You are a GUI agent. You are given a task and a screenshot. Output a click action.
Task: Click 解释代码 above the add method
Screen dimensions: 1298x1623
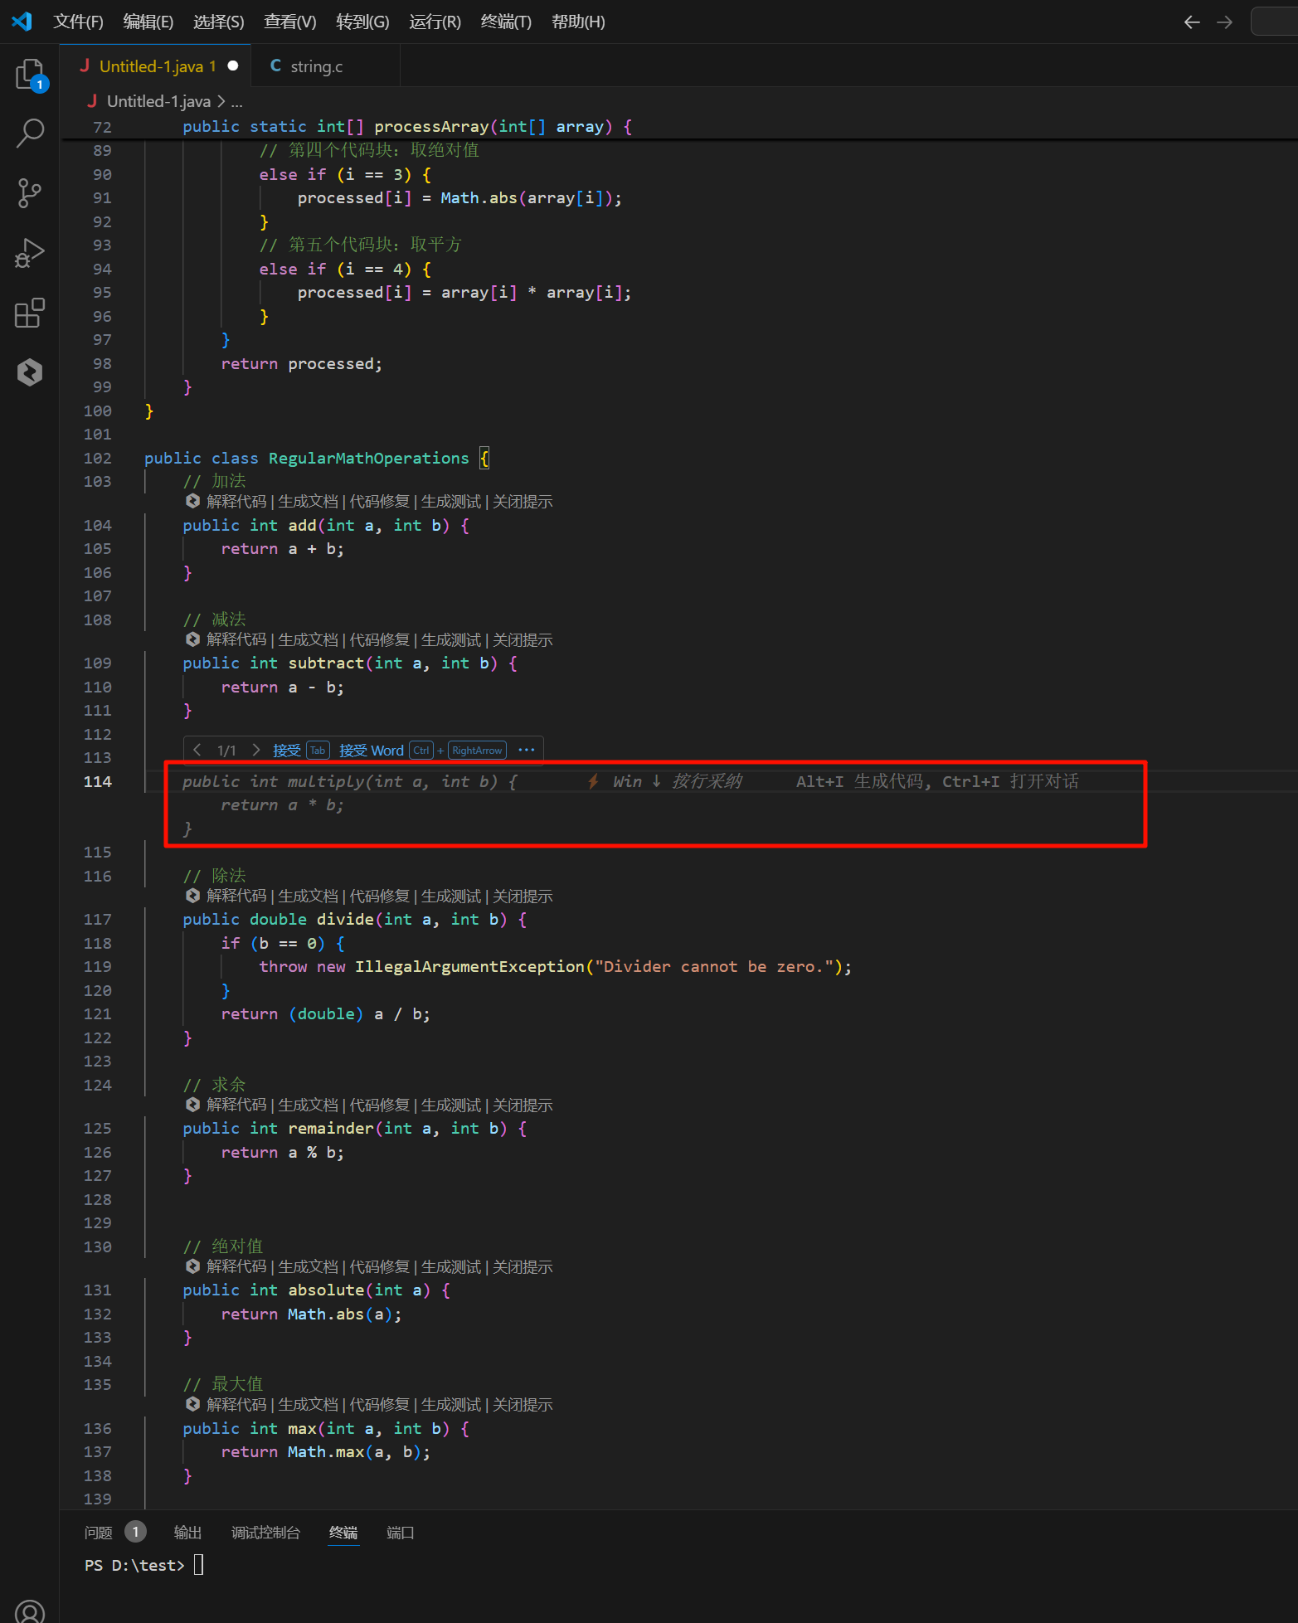coord(236,502)
